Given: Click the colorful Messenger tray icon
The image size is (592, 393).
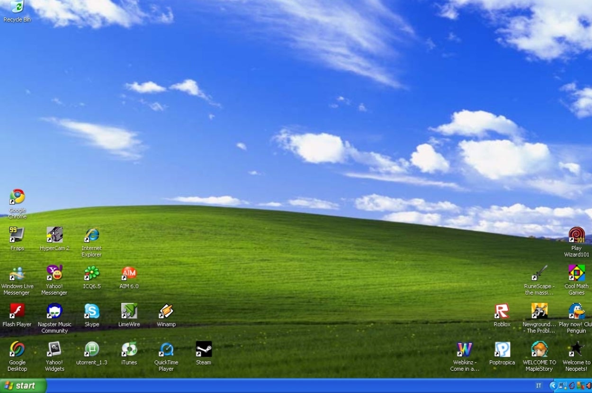Looking at the screenshot, I should coord(580,385).
